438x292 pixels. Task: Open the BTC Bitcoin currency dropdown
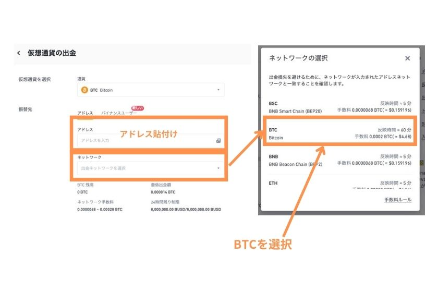(151, 90)
